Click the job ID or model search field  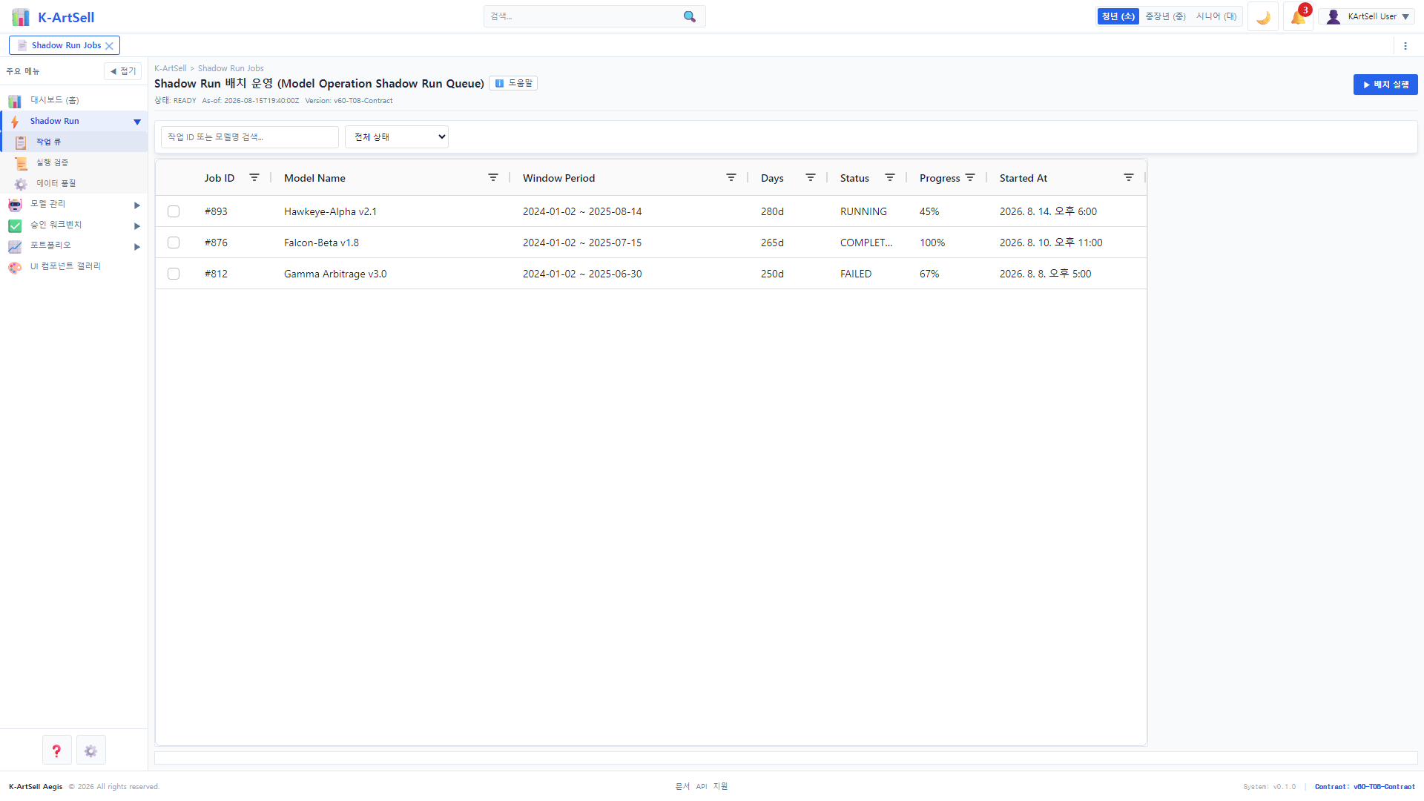[x=250, y=137]
